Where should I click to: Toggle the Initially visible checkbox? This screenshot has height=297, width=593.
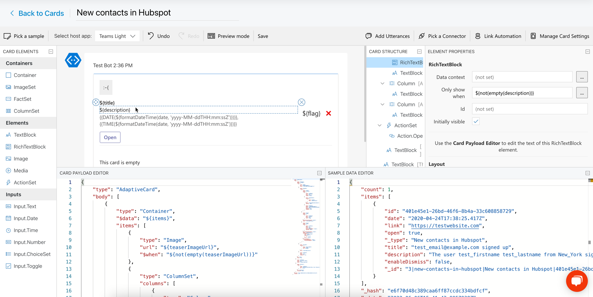476,122
